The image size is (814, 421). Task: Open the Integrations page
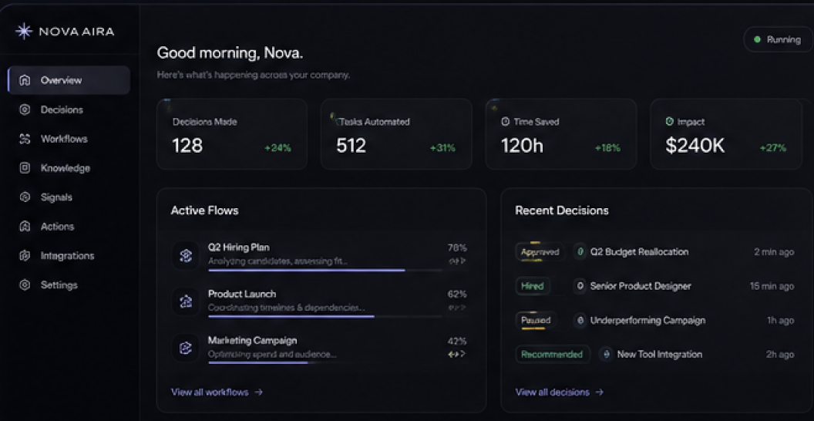(69, 256)
